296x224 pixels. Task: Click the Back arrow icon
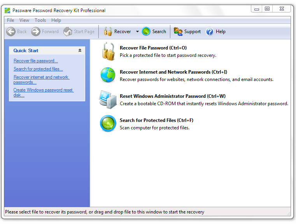[x=11, y=32]
